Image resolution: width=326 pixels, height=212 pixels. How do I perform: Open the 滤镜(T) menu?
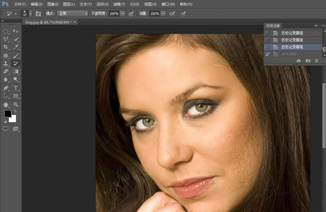click(x=119, y=4)
